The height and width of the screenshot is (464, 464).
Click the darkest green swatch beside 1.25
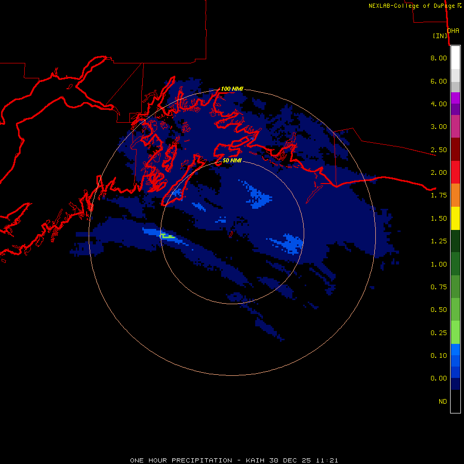tap(455, 241)
